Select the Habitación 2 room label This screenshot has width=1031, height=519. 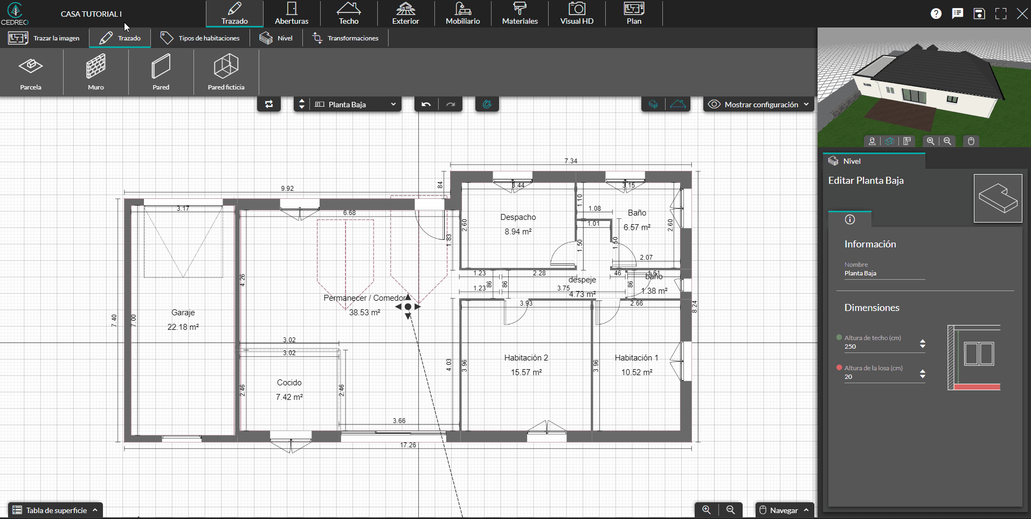(526, 358)
